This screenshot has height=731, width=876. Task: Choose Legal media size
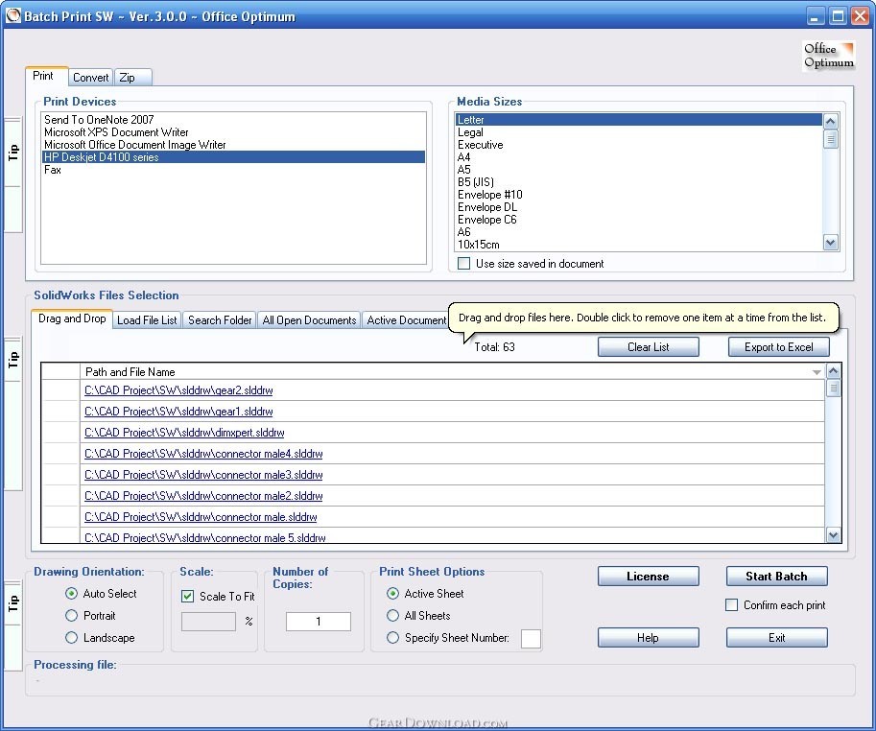tap(639, 132)
